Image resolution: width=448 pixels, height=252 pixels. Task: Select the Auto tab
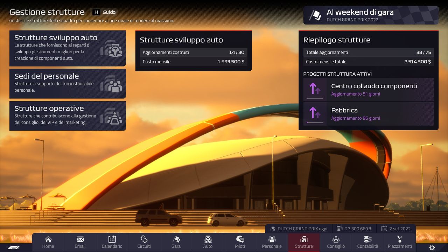point(208,242)
